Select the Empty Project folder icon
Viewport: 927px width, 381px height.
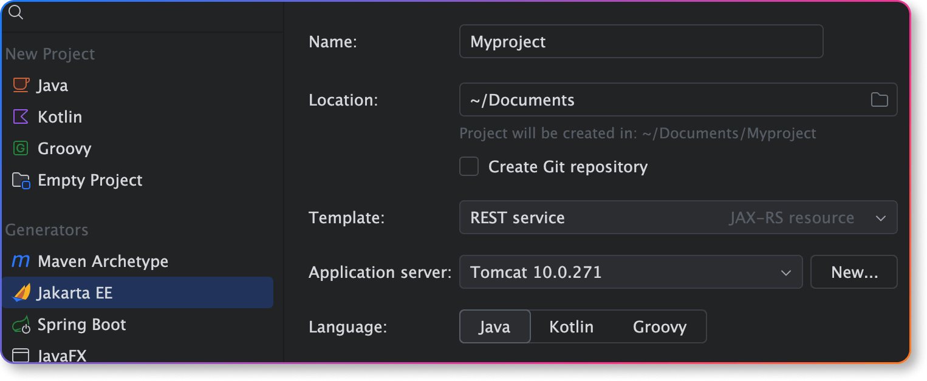(21, 180)
